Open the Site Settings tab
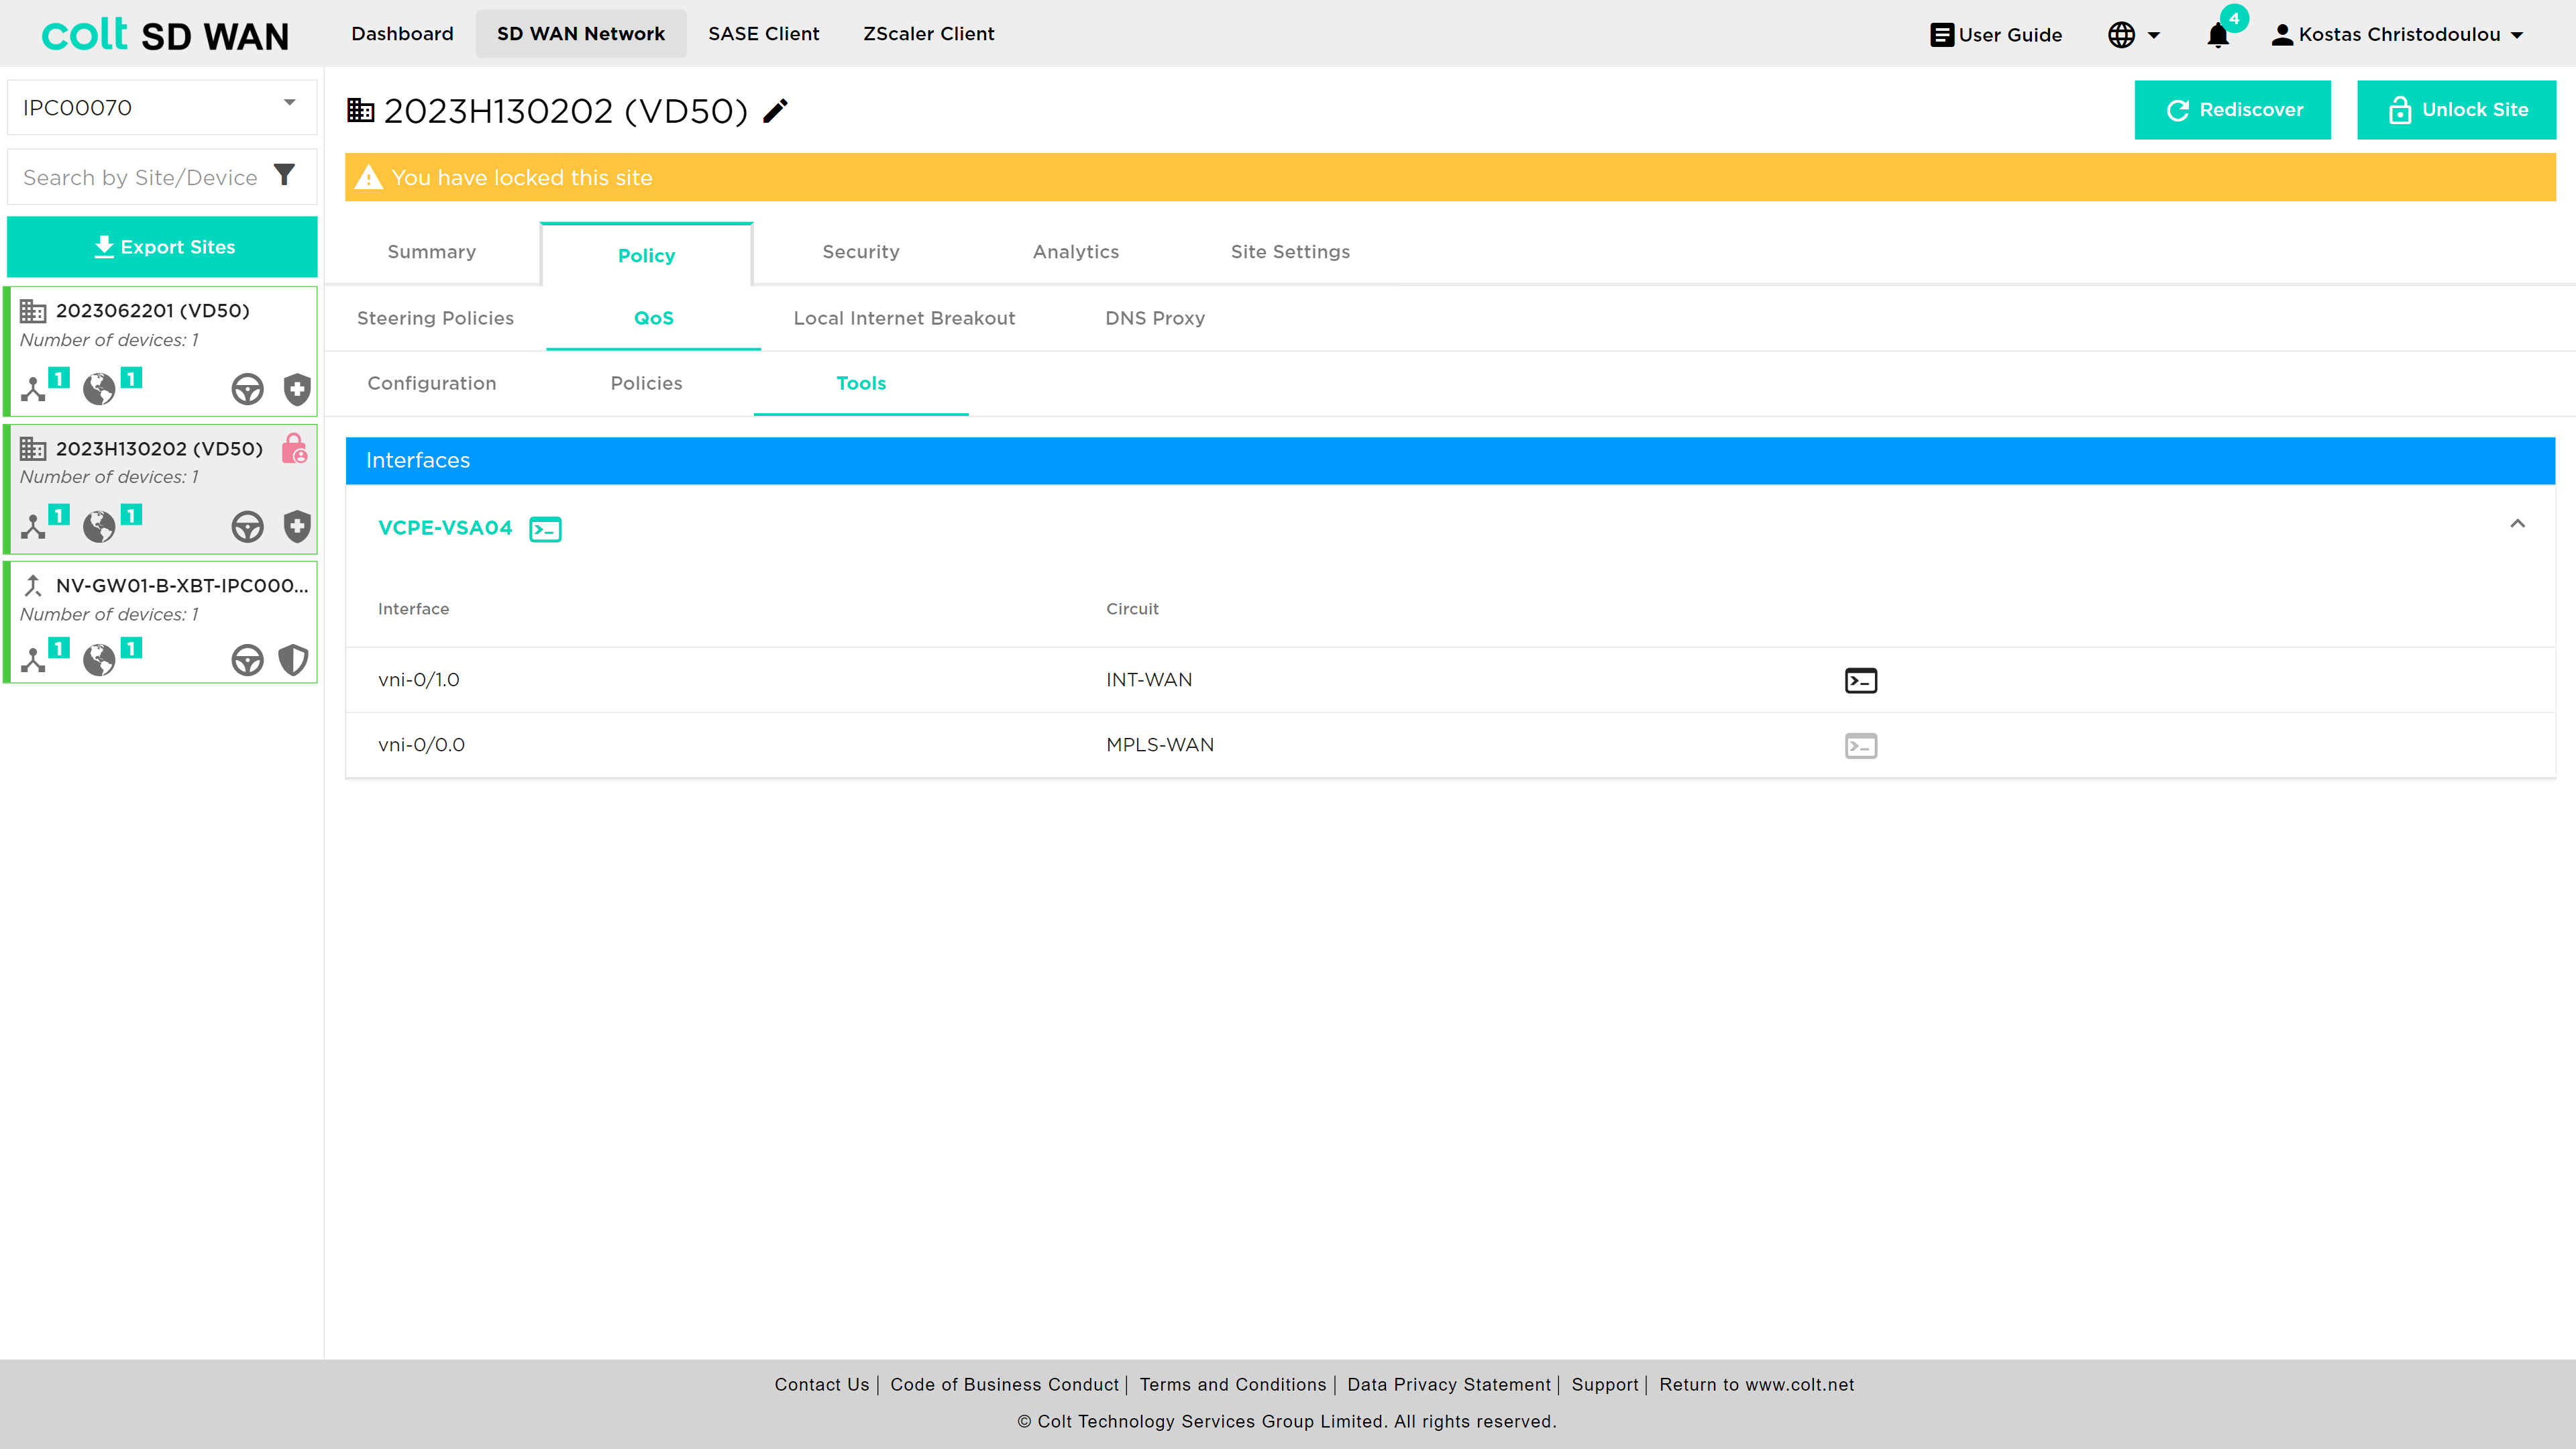The image size is (2576, 1449). [x=1290, y=252]
